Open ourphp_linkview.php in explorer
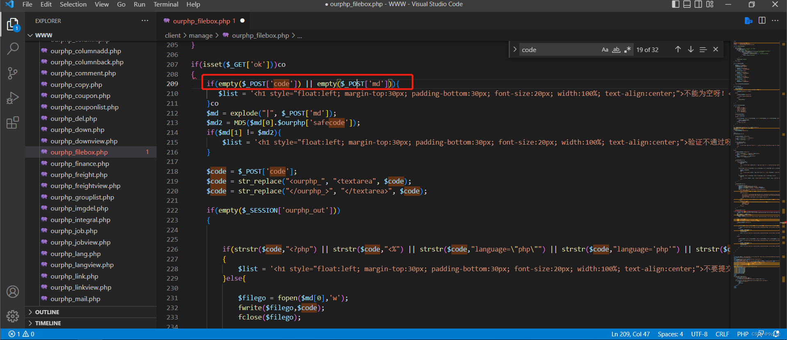The width and height of the screenshot is (787, 340). [x=81, y=288]
